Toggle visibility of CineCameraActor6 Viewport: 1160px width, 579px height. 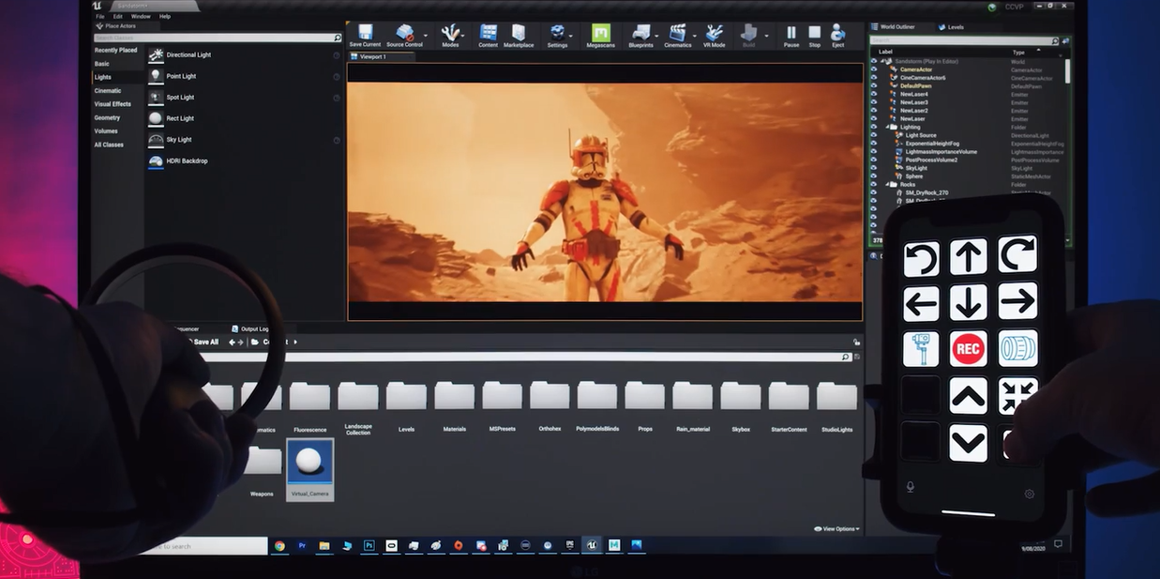tap(874, 78)
